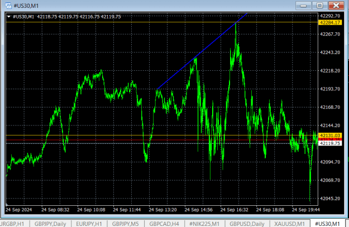Click the 42267.70 price scale value
Image resolution: width=349 pixels, height=227 pixels.
click(330, 34)
